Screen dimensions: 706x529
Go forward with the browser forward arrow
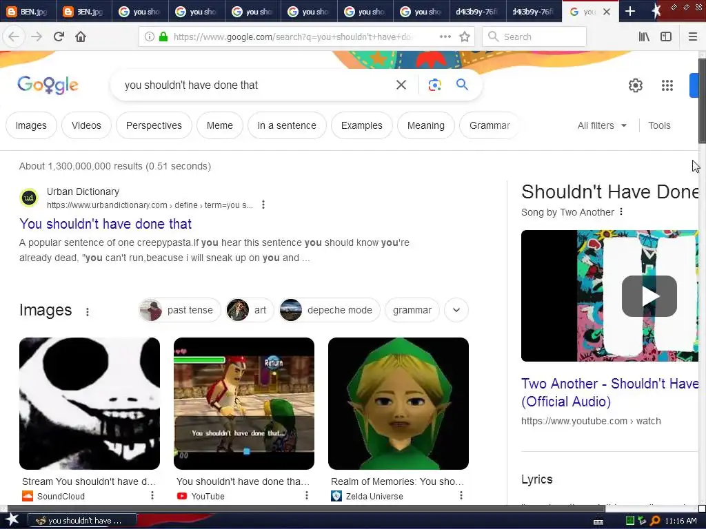click(x=37, y=37)
